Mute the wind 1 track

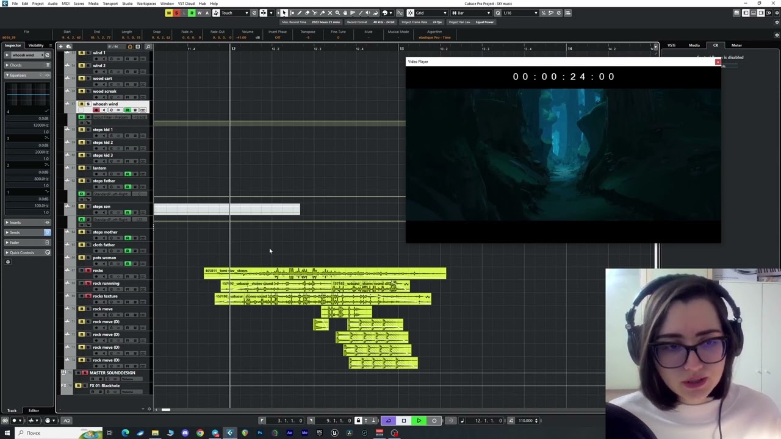(82, 52)
